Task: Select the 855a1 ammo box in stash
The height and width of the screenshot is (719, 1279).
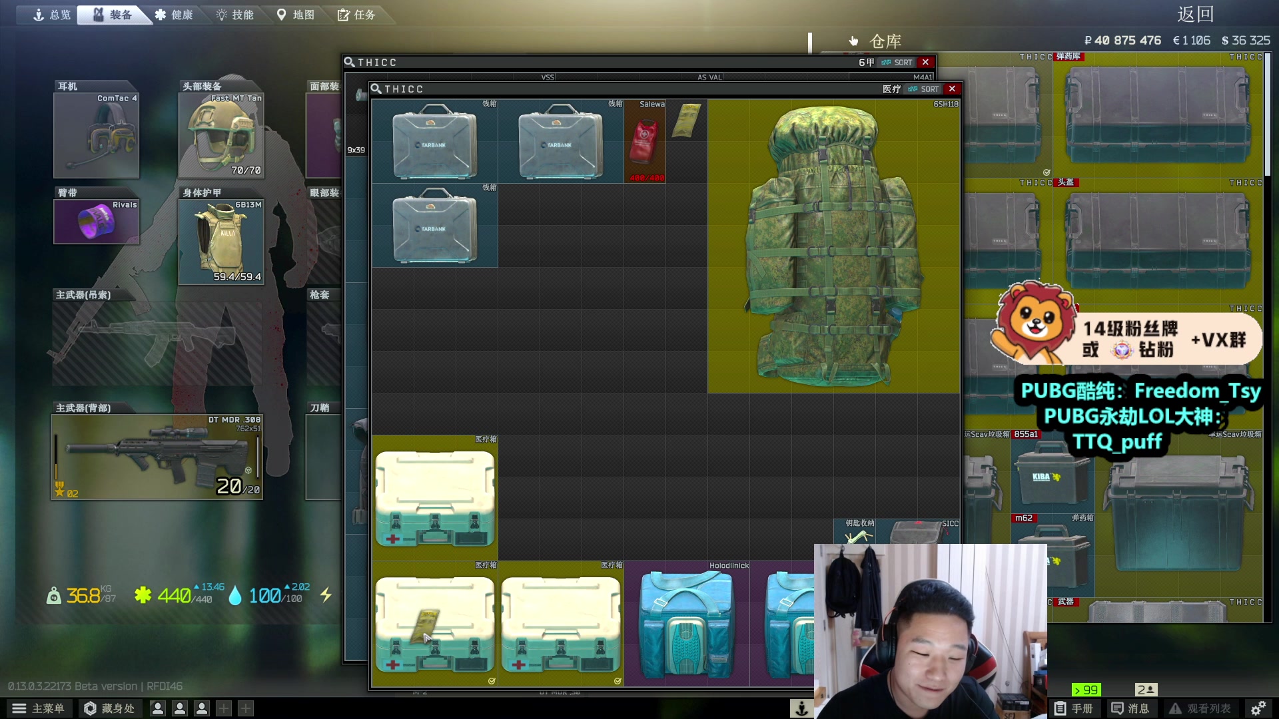Action: point(1053,471)
